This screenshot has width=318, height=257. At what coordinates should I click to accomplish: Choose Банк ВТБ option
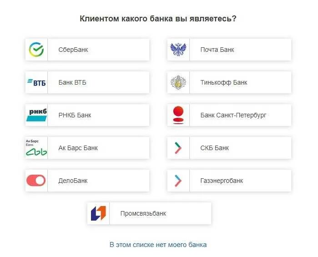(87, 82)
